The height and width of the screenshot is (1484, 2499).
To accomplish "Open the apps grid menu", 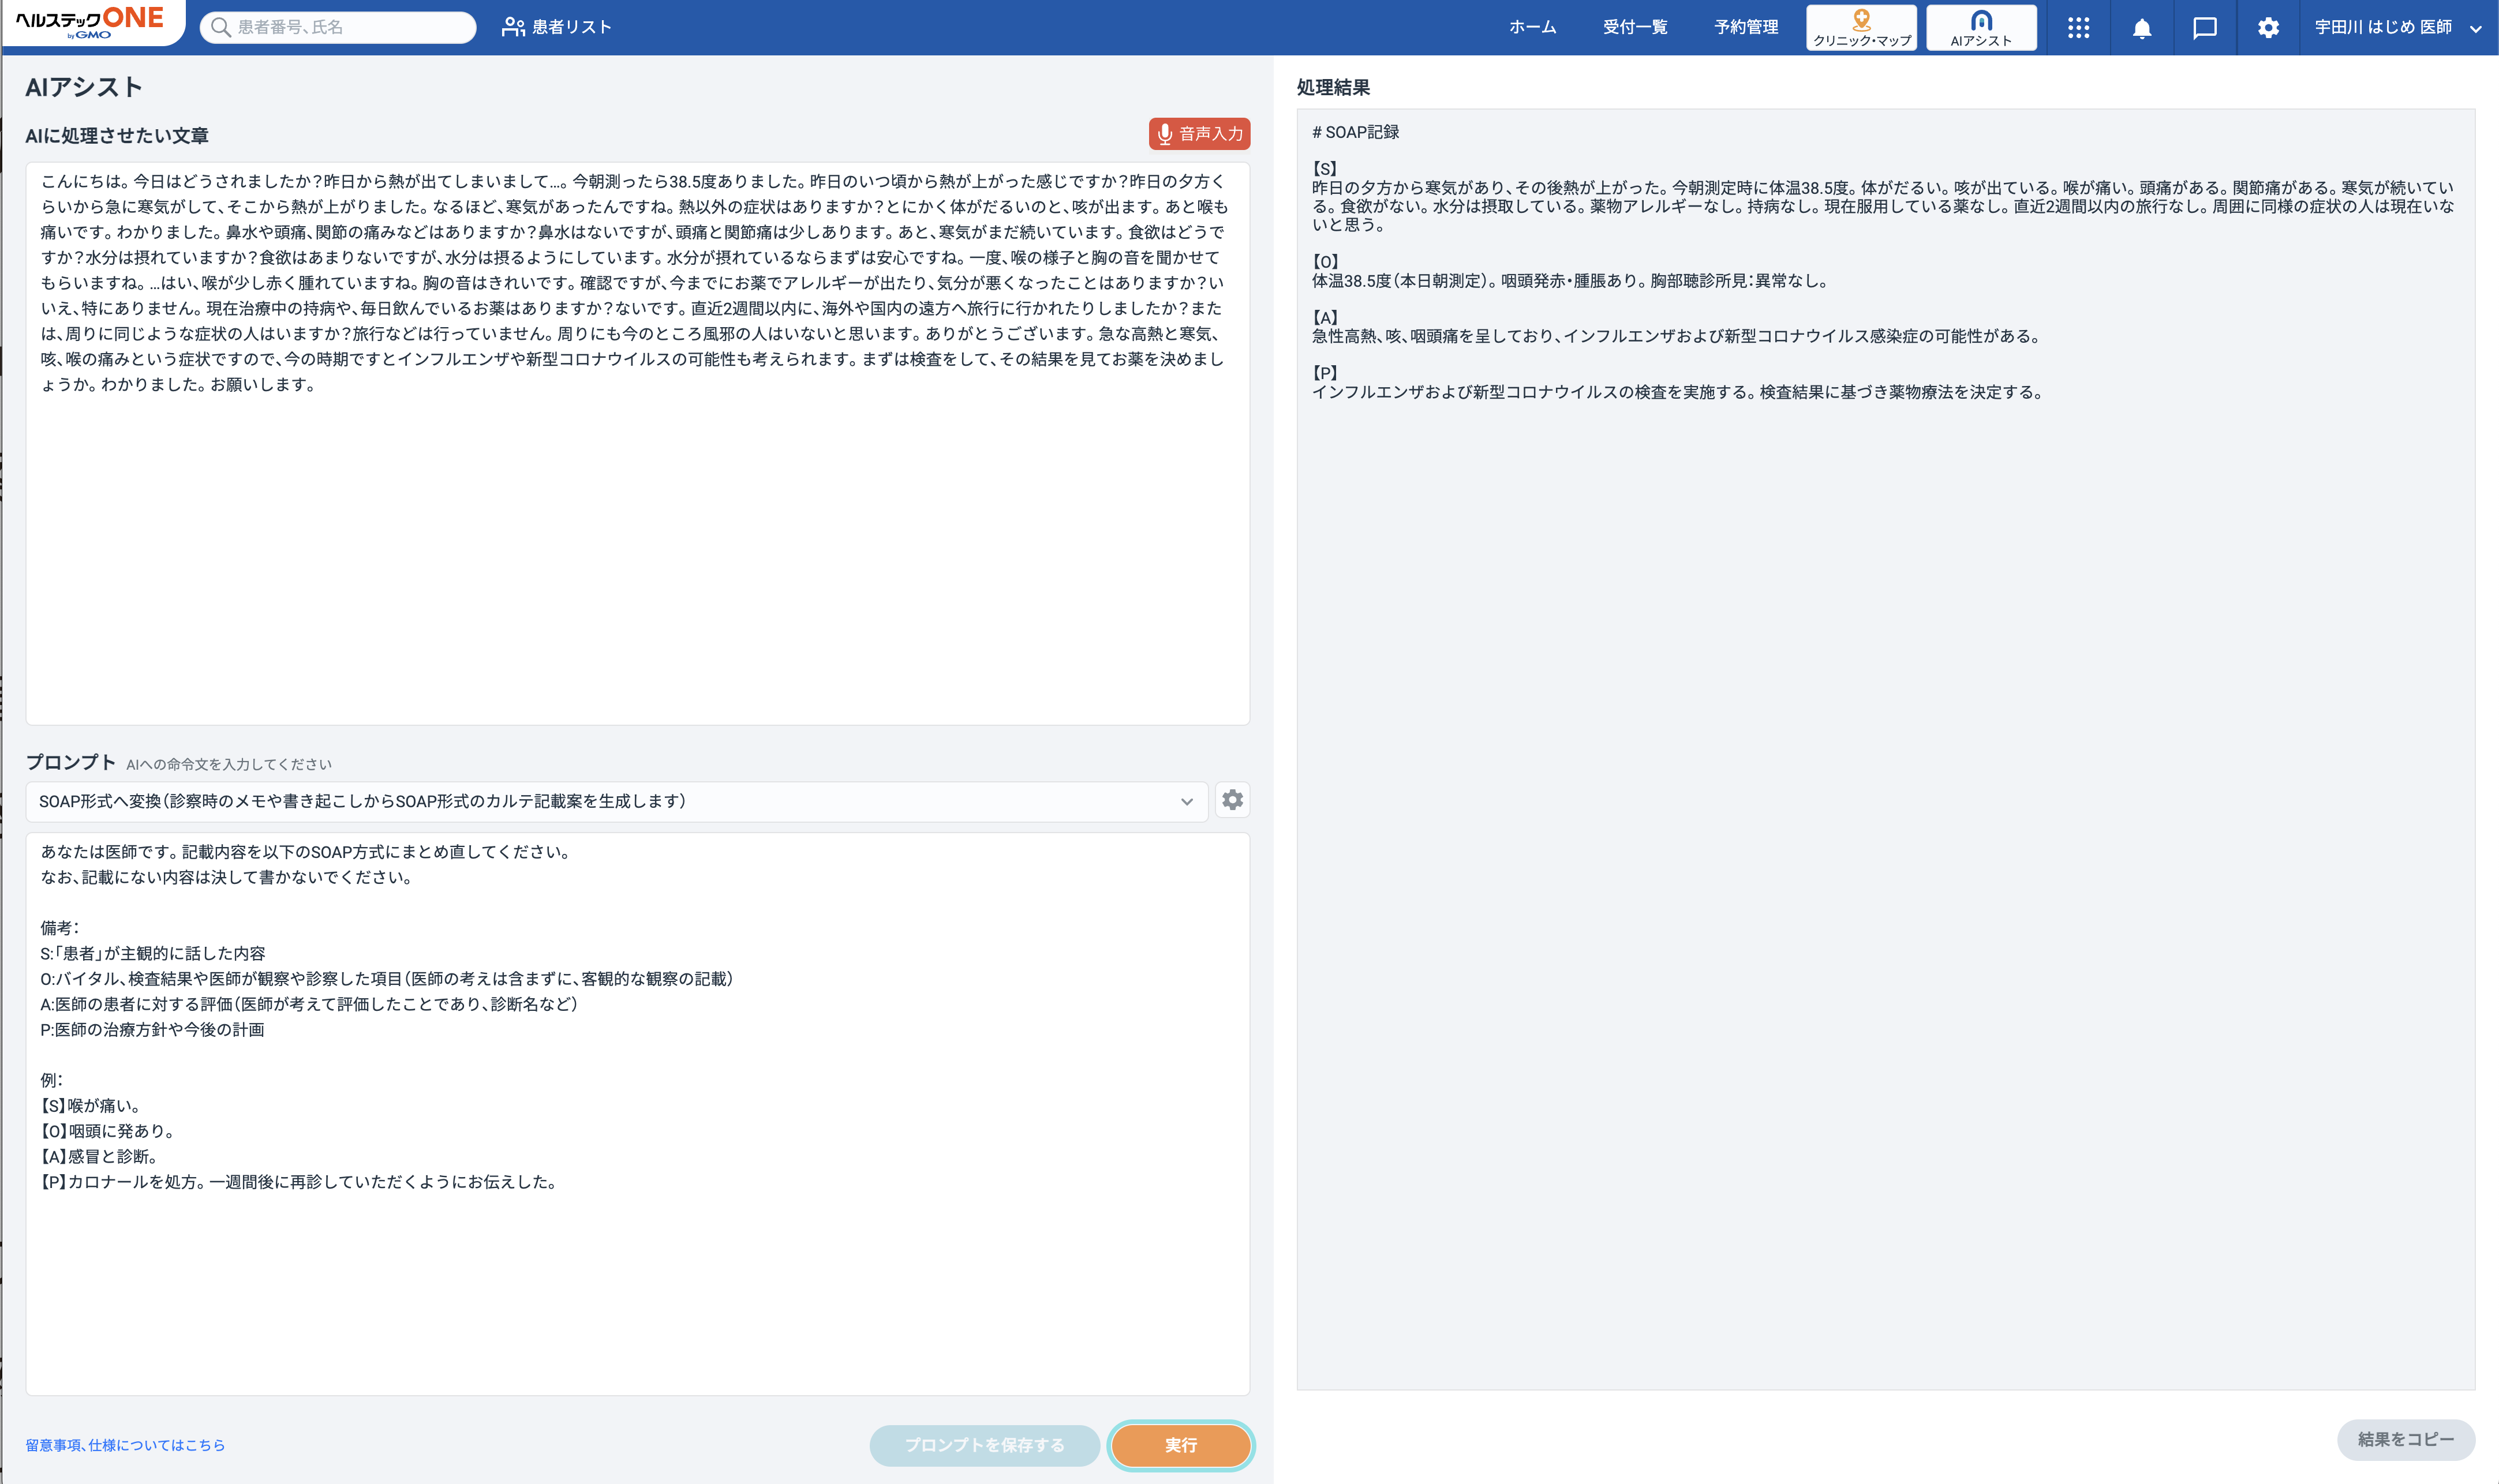I will coord(2079,27).
